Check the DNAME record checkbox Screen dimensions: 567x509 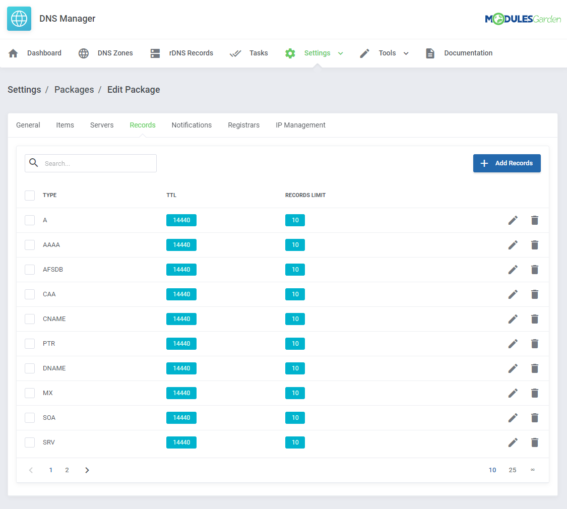[30, 368]
